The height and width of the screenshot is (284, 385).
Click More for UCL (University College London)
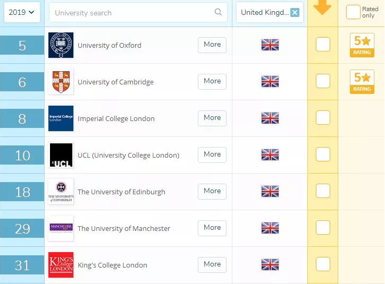pos(212,154)
